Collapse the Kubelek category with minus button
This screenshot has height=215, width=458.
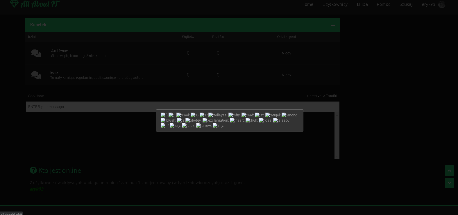tap(333, 25)
